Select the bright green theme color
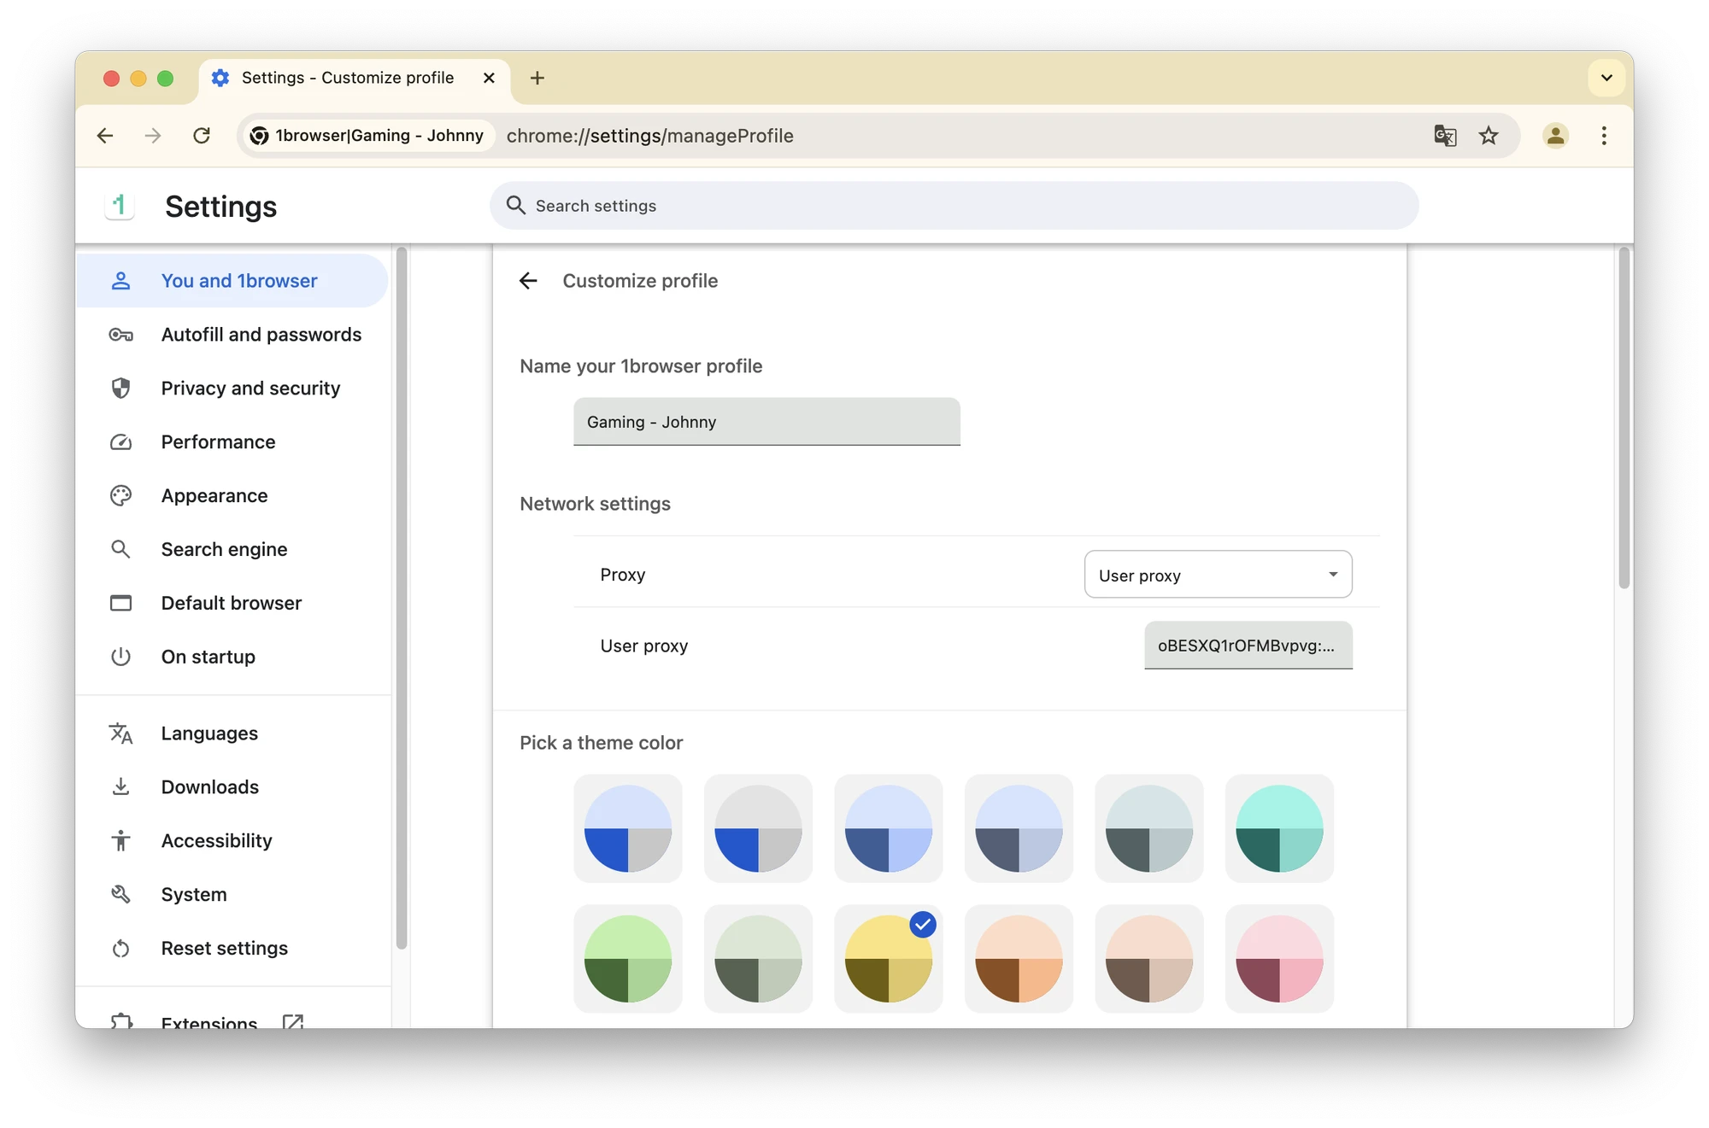The image size is (1709, 1128). click(x=628, y=959)
